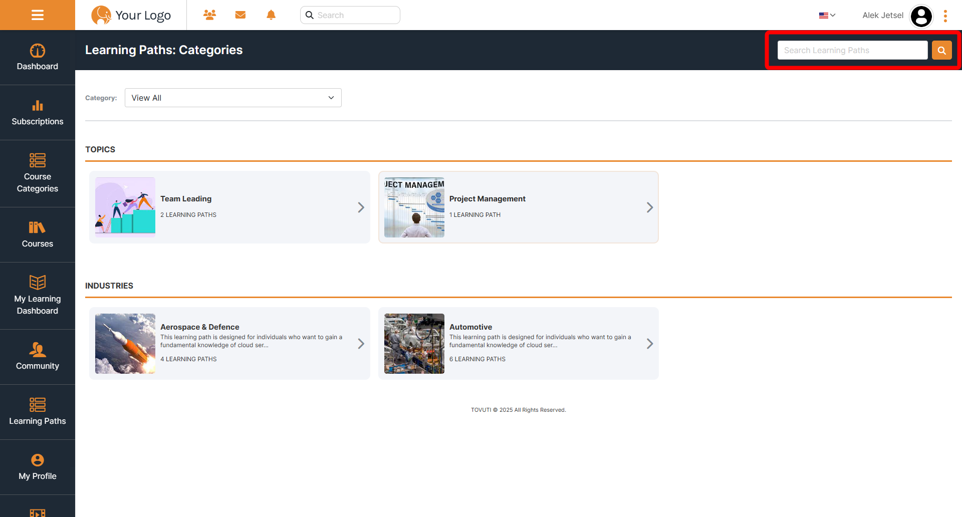962x517 pixels.
Task: Open the notifications bell
Action: [x=271, y=15]
